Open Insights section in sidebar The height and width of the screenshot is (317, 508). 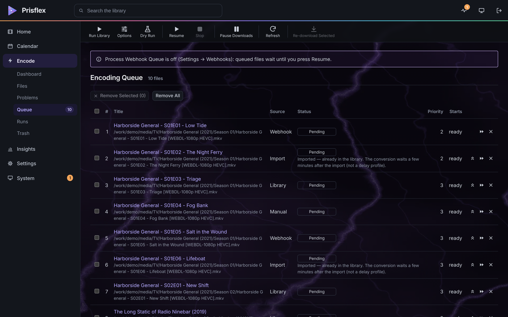point(40,149)
